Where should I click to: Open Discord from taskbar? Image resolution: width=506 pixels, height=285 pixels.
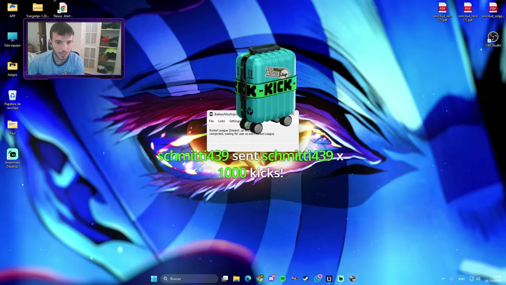[x=271, y=279]
